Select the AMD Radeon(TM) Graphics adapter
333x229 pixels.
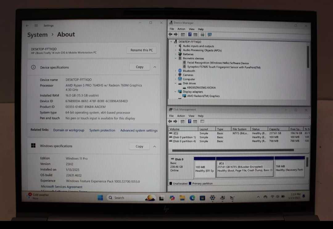tap(203, 96)
